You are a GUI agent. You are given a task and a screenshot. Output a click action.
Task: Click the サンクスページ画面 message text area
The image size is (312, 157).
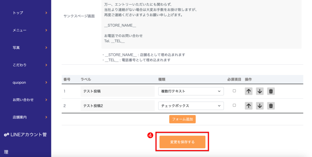(201, 24)
